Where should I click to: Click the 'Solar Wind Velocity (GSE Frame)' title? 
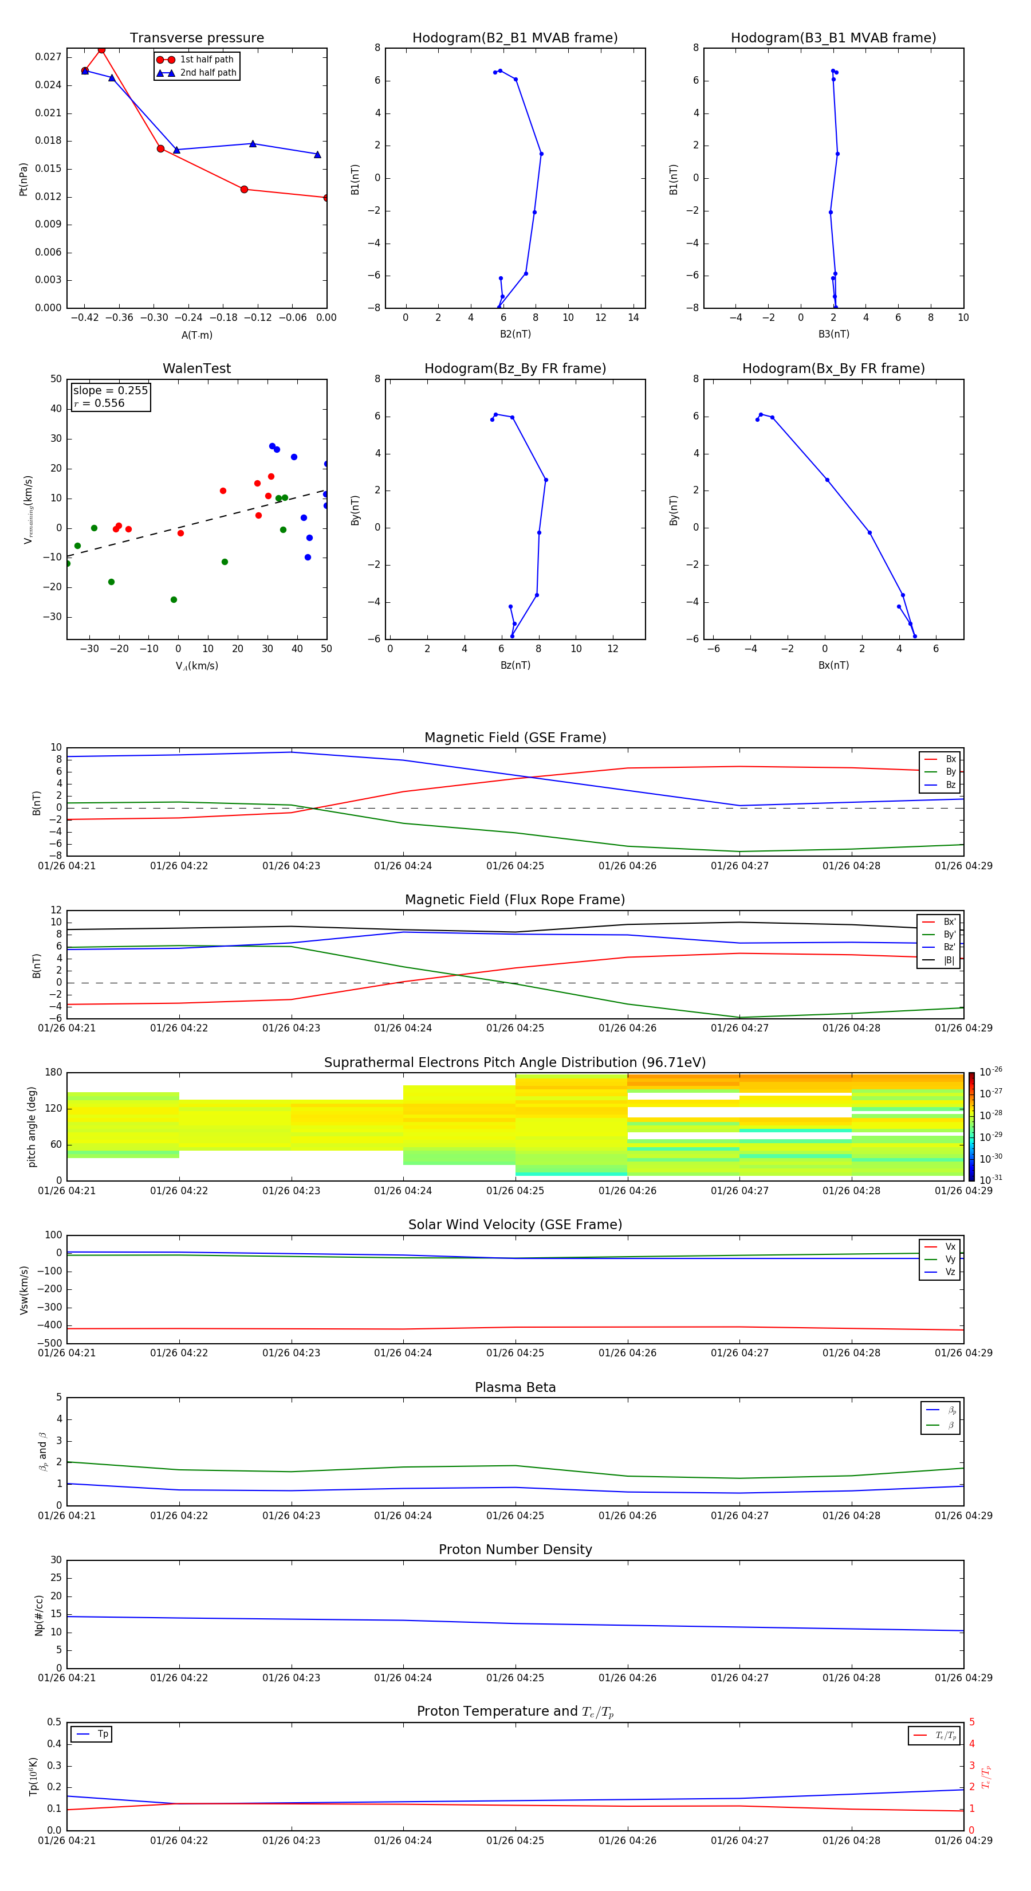pyautogui.click(x=515, y=1225)
